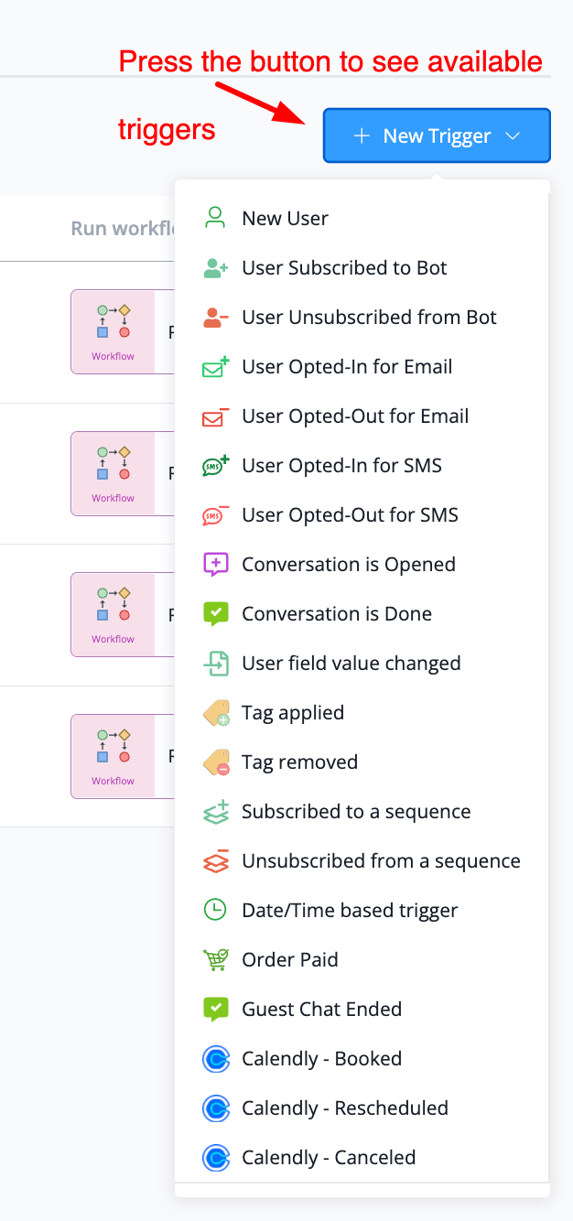Click the User Subscribed to Bot icon
This screenshot has width=573, height=1221.
click(x=215, y=268)
